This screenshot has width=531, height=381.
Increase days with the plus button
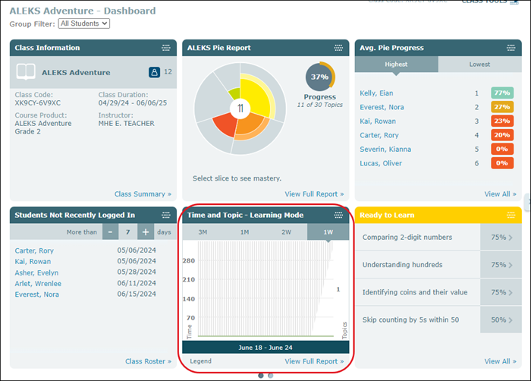(145, 232)
